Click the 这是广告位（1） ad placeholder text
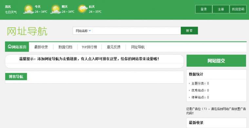 pos(216,111)
